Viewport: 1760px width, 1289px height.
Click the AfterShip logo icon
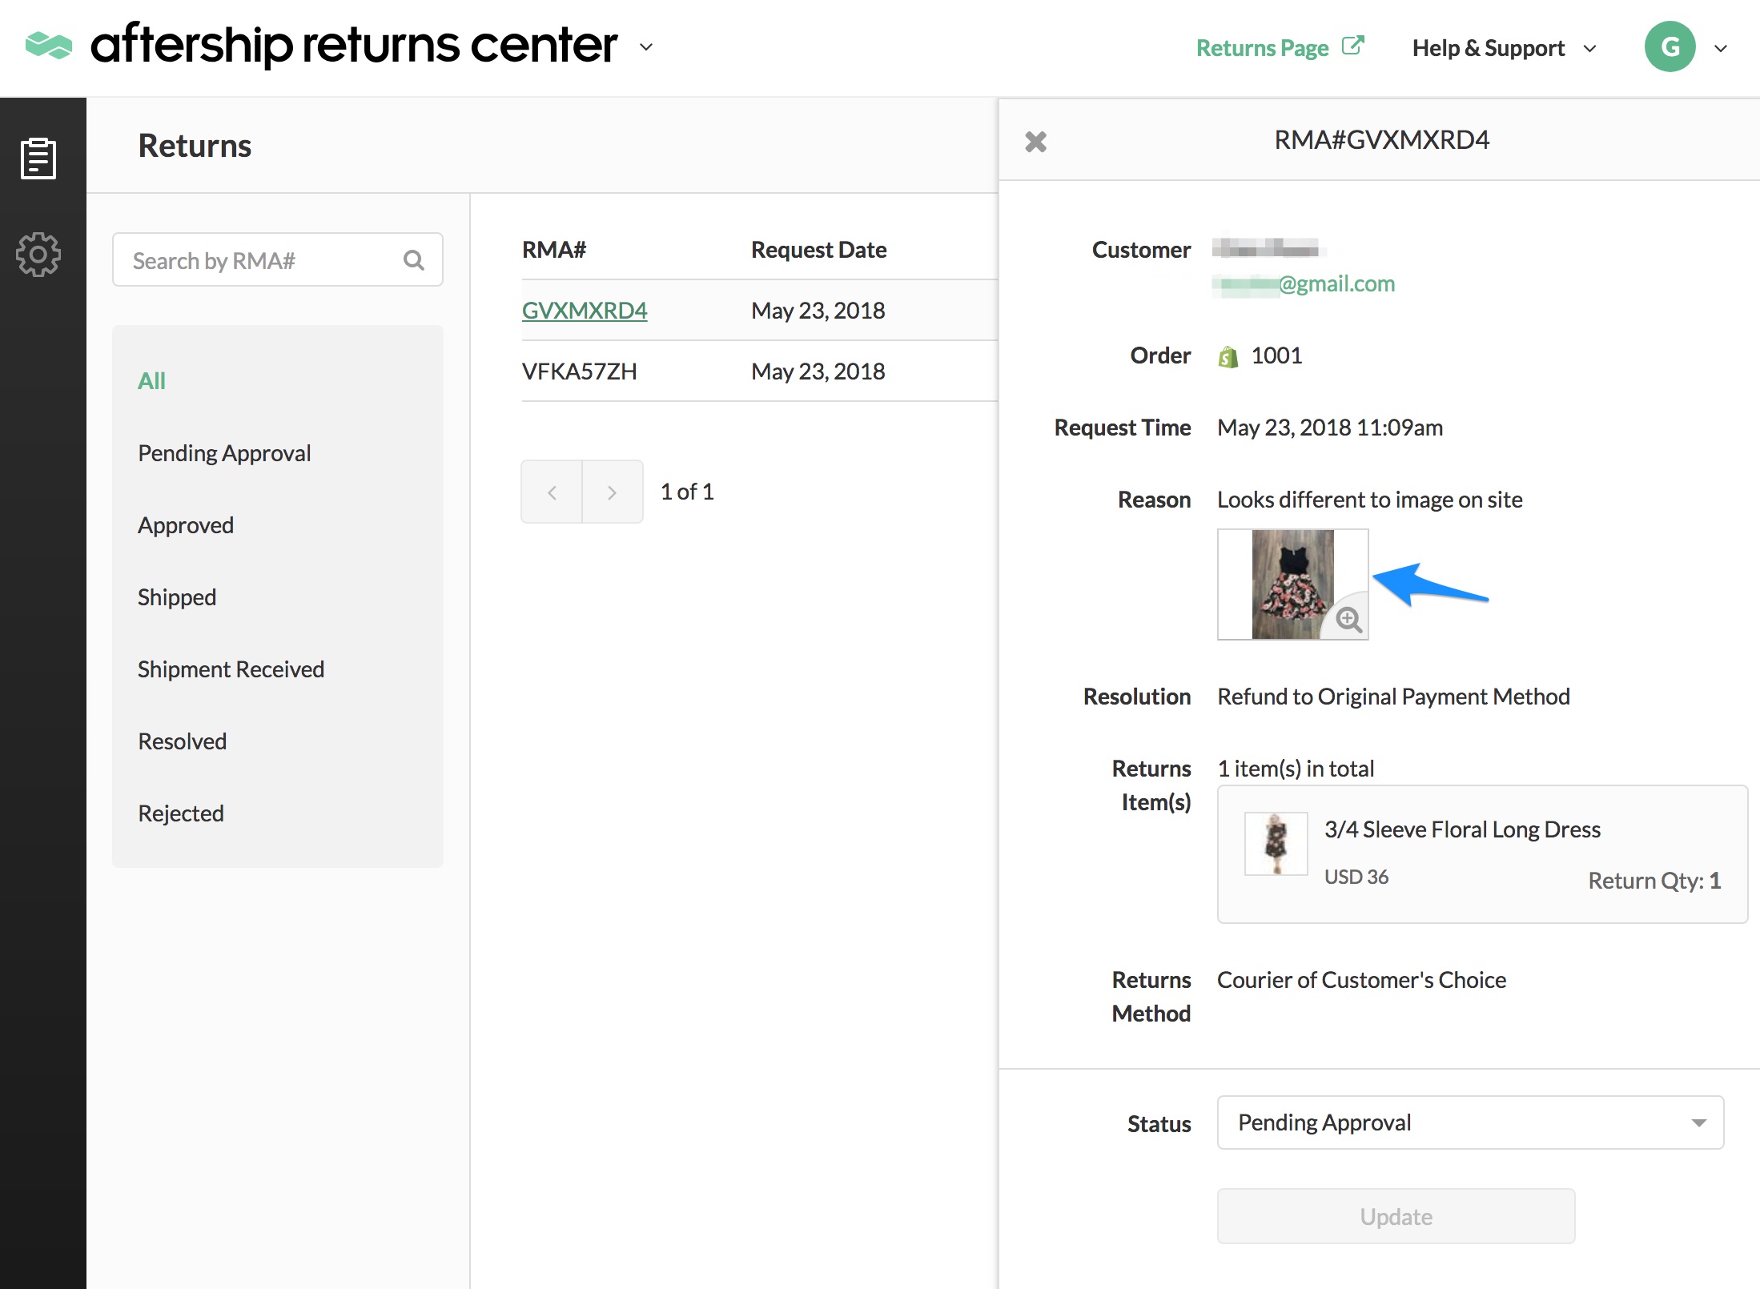(x=49, y=46)
